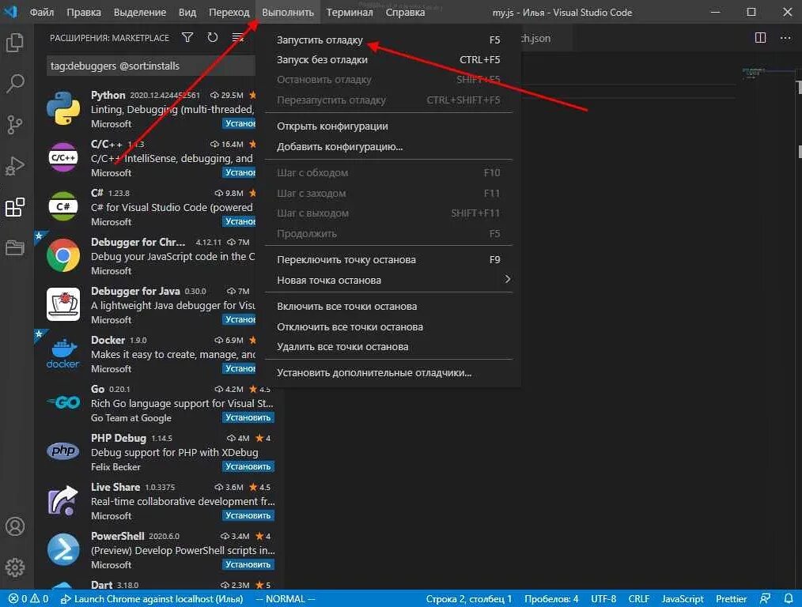Split the editor to the right
This screenshot has width=802, height=607.
click(x=761, y=38)
